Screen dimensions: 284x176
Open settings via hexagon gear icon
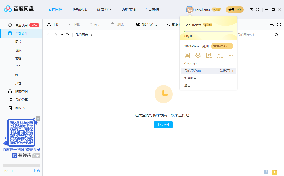pyautogui.click(x=258, y=10)
